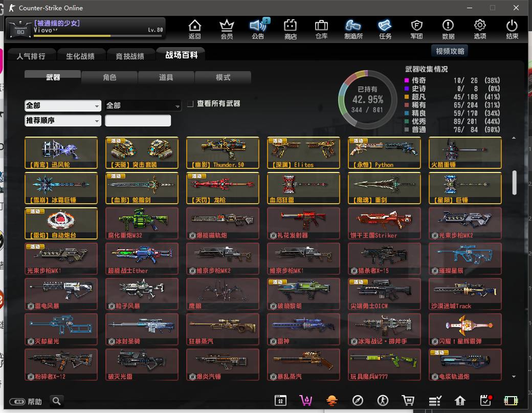Click the house with exclamation icon
This screenshot has height=413, width=532.
(x=460, y=401)
